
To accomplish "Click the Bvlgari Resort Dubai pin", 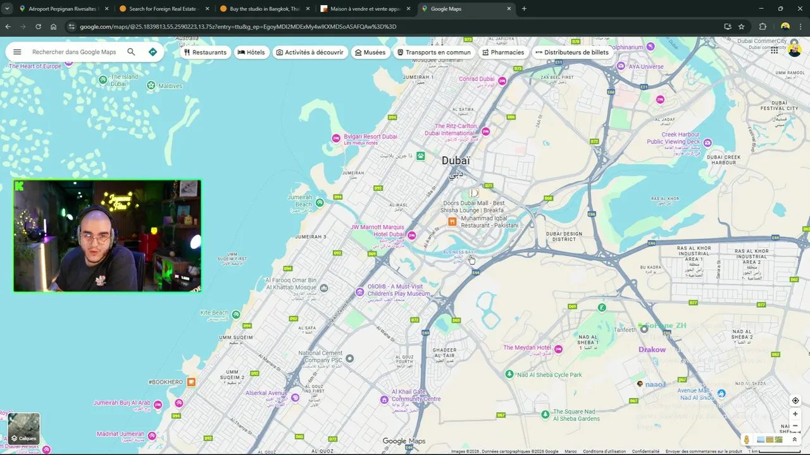I will 337,138.
